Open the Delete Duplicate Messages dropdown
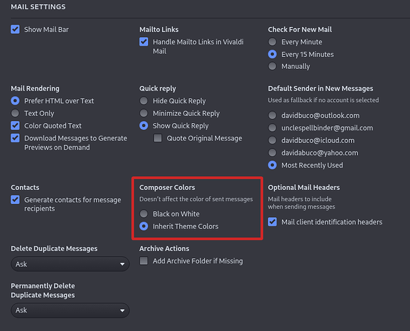This screenshot has width=410, height=331. 70,264
